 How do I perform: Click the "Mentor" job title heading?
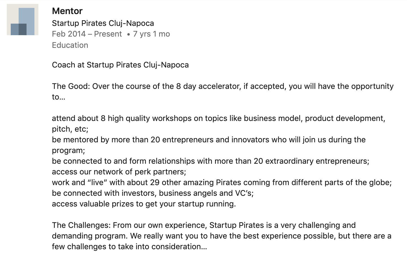pos(67,11)
